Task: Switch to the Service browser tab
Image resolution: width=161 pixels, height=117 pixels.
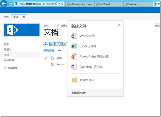Action: (x=138, y=4)
